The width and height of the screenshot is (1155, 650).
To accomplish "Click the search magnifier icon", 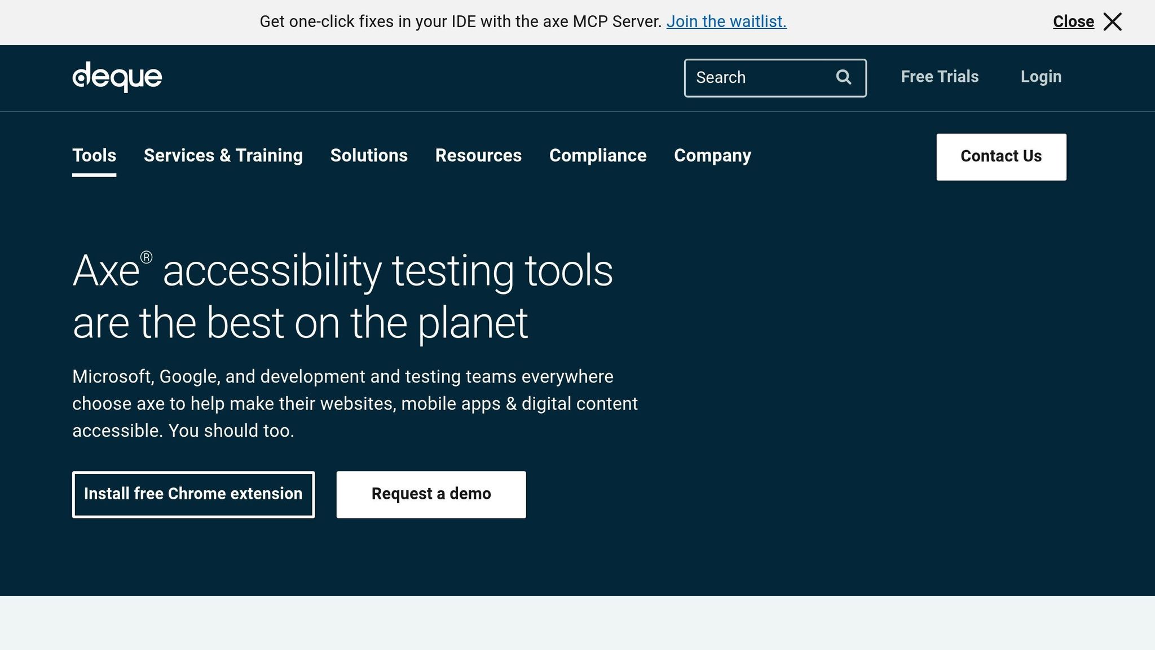I will coord(843,77).
